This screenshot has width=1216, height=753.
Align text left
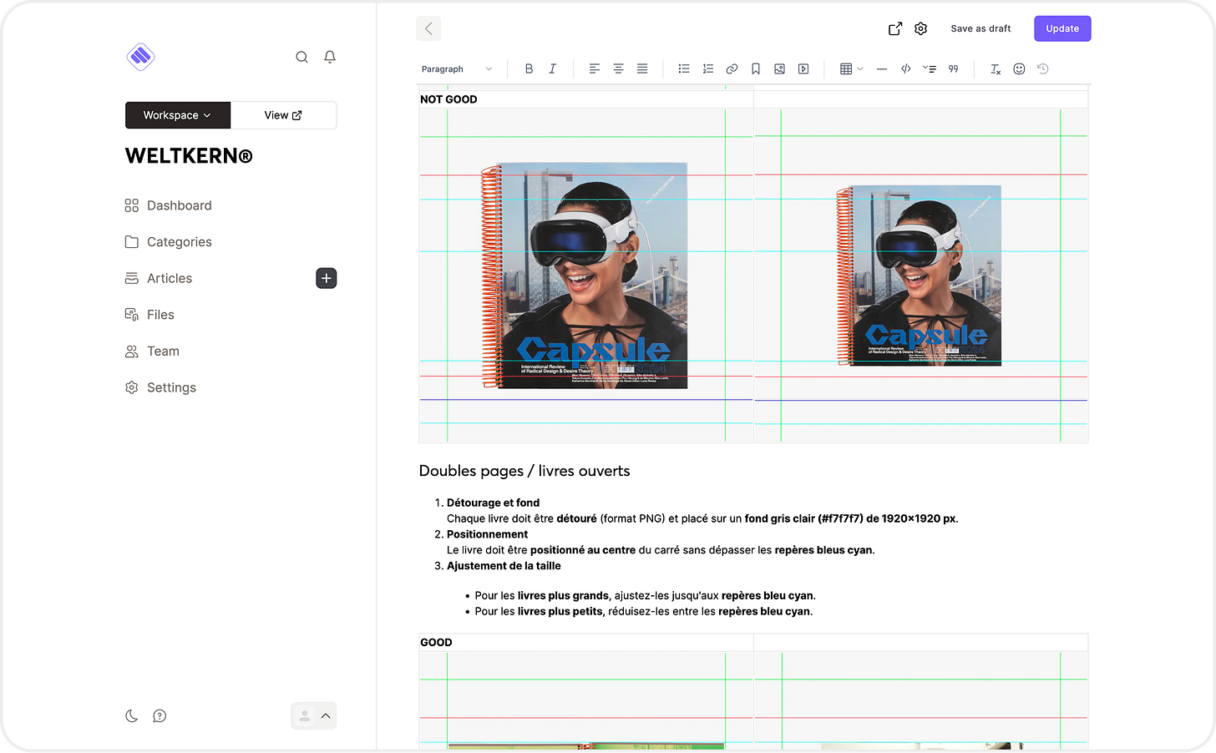coord(595,69)
